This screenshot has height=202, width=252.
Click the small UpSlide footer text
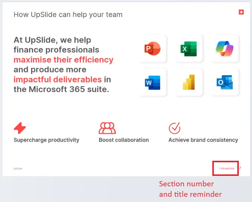(x=18, y=169)
